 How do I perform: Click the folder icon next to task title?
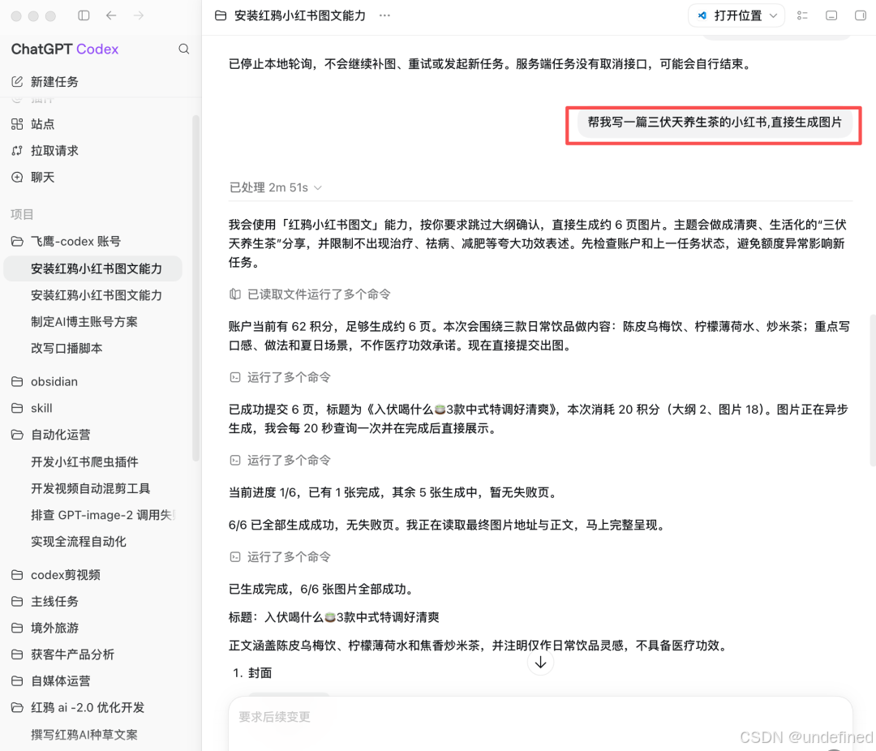[x=221, y=15]
